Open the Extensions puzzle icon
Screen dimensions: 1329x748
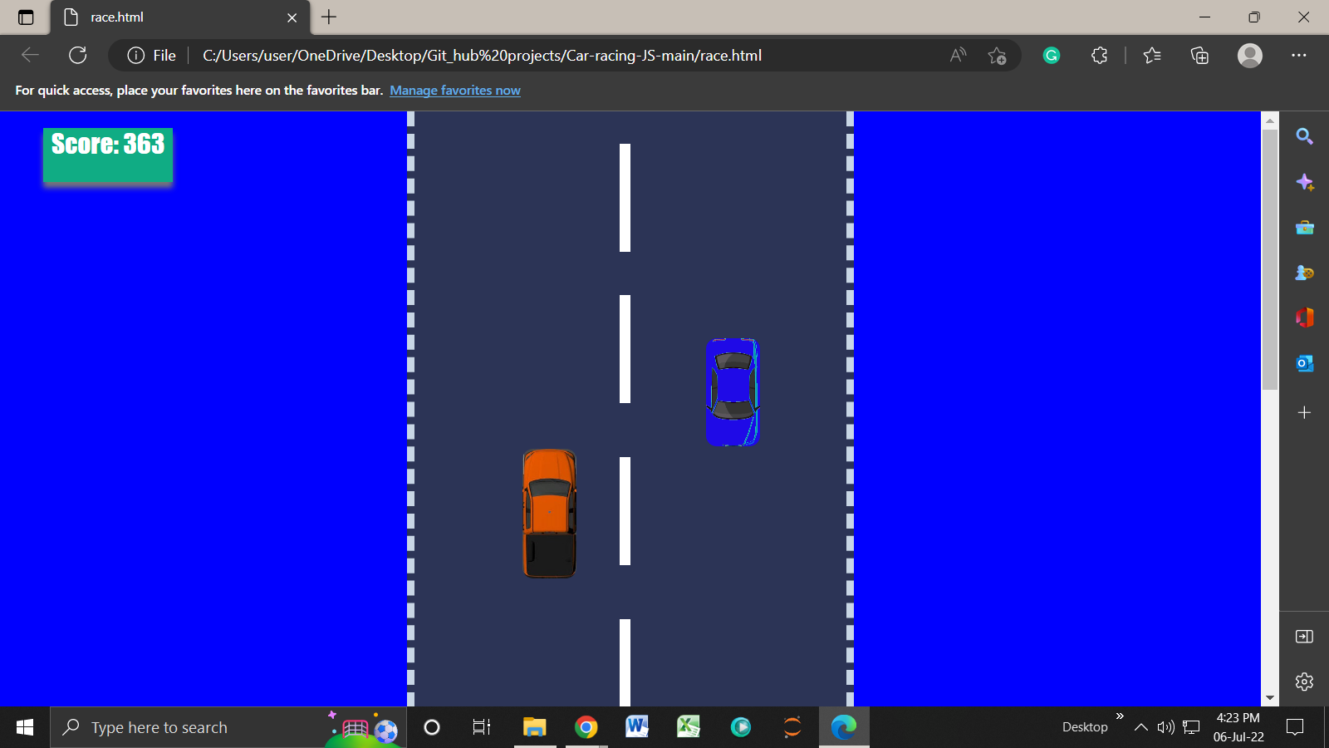pos(1099,55)
